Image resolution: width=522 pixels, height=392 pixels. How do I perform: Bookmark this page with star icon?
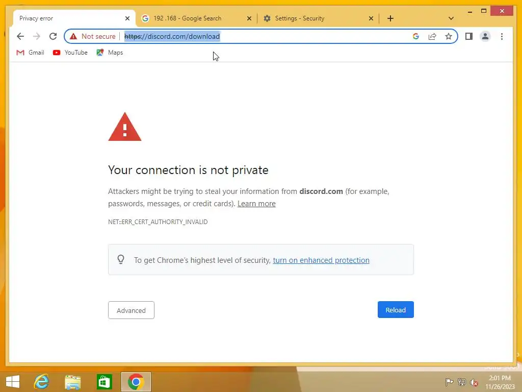[449, 36]
